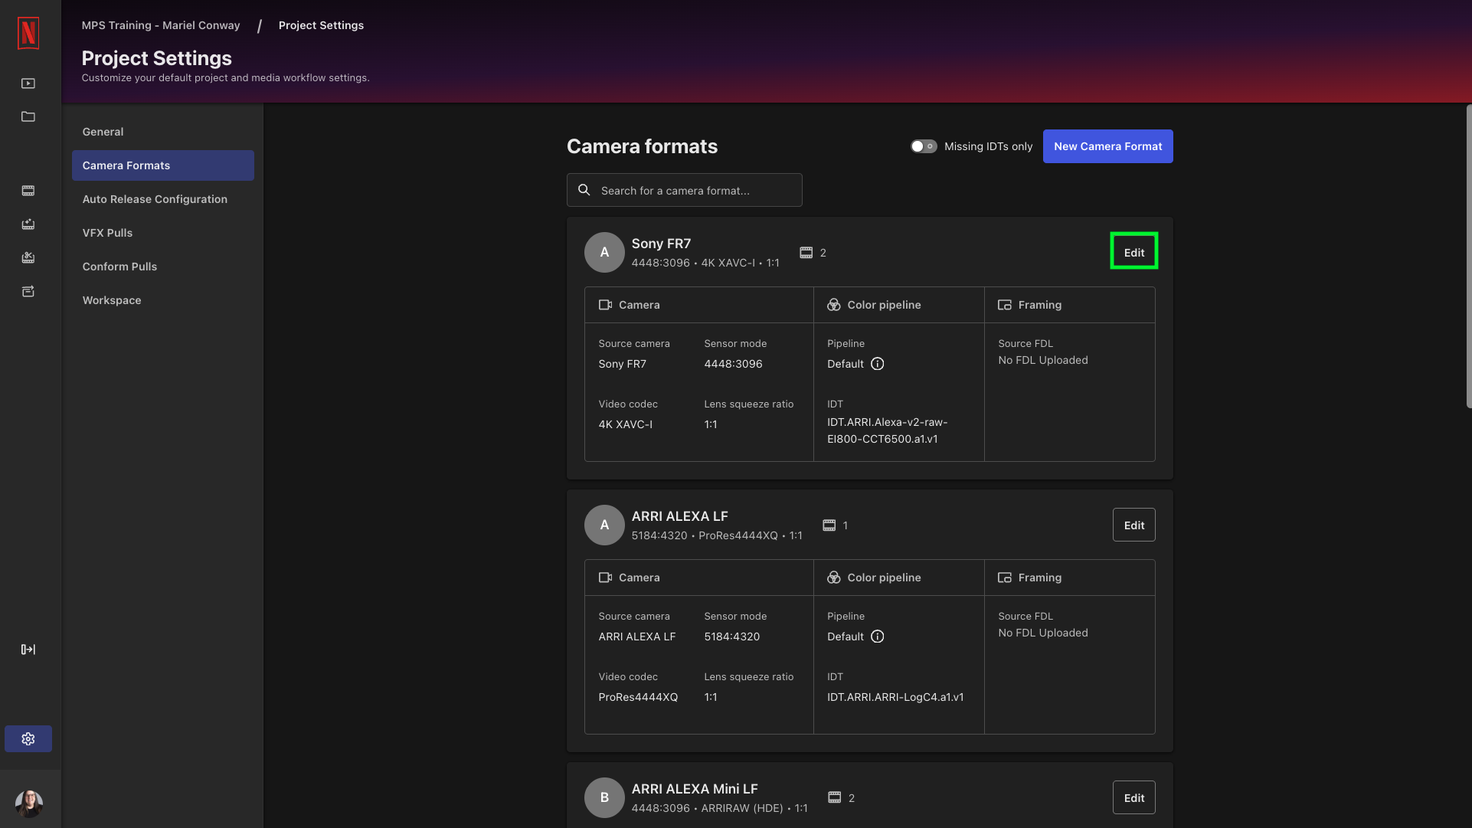Click the clip count icon for ARRI ALEXA Mini LF
Viewport: 1472px width, 828px height.
835,798
